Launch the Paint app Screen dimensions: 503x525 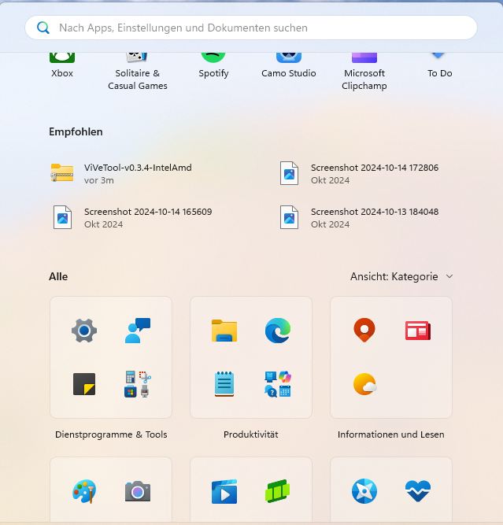(x=84, y=491)
